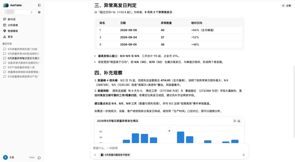Click the +52% cell
Image resolution: width=295 pixels, height=162 pixels.
tap(195, 37)
